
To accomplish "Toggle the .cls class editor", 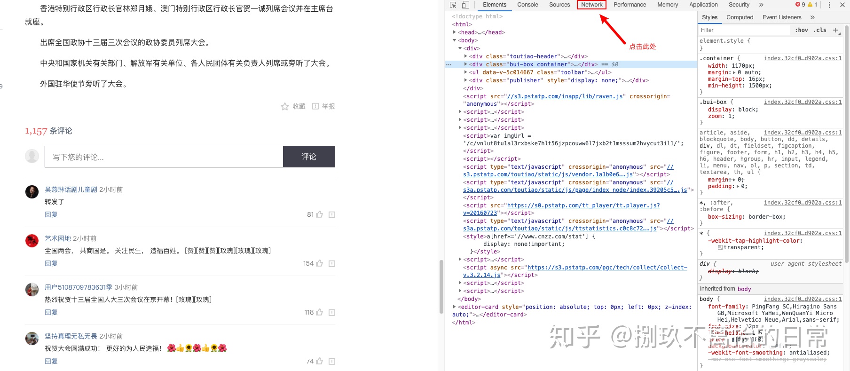I will (820, 30).
